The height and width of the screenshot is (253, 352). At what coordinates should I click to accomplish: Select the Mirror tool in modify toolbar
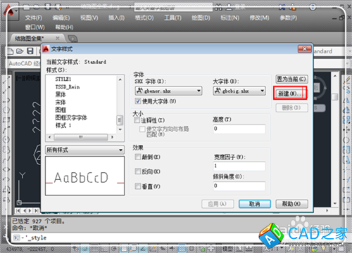tap(346, 100)
